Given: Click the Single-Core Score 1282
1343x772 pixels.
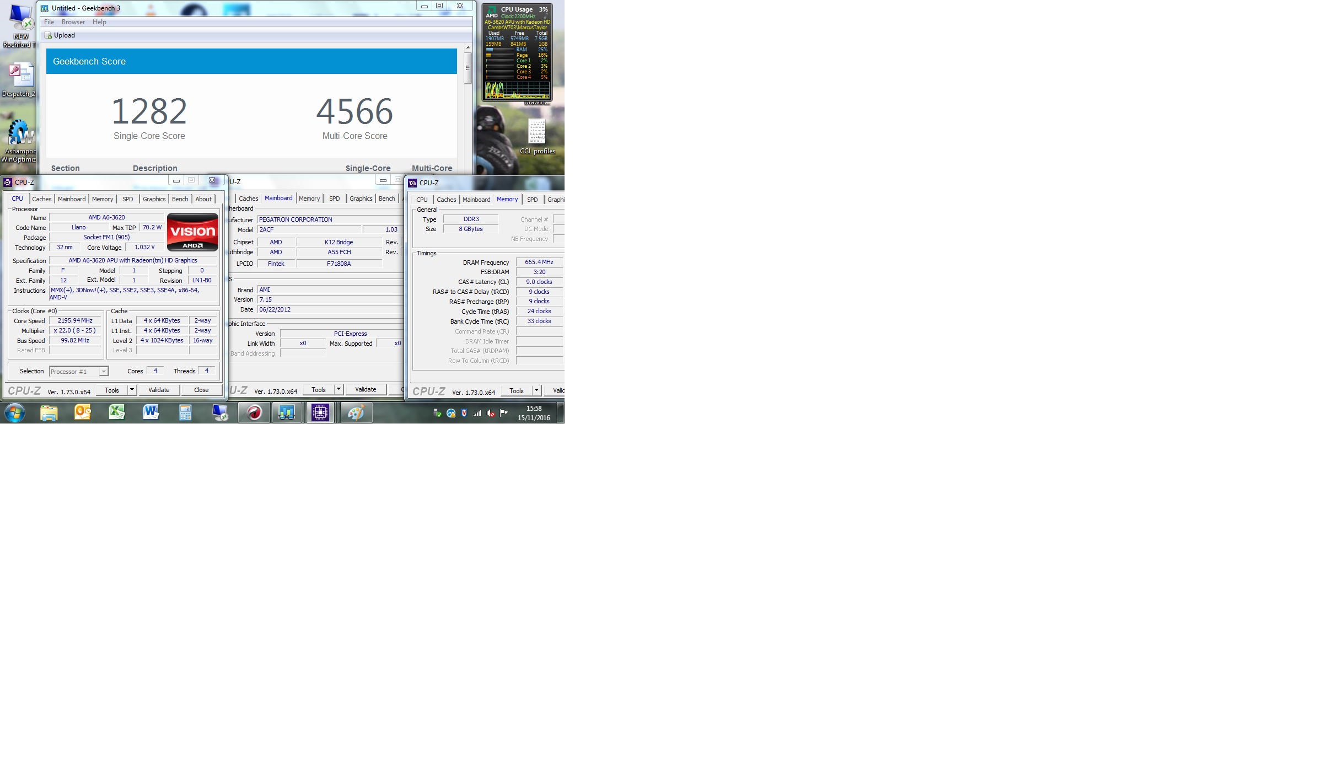Looking at the screenshot, I should tap(149, 111).
